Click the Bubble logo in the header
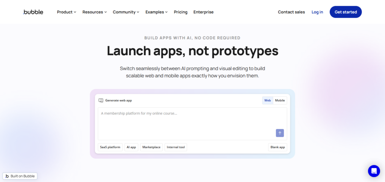Screen dimensions: 385x182 pyautogui.click(x=33, y=12)
